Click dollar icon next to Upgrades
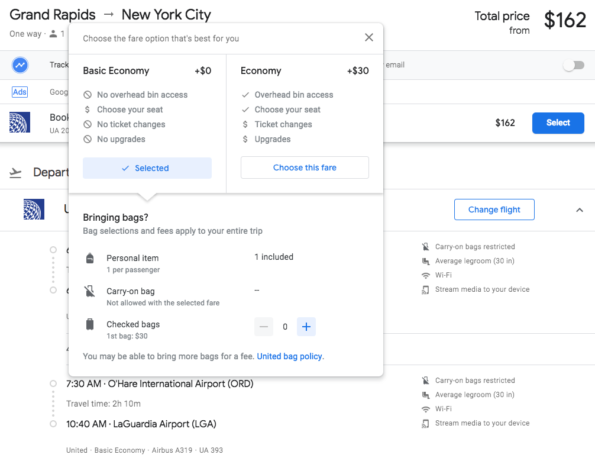 coord(245,139)
